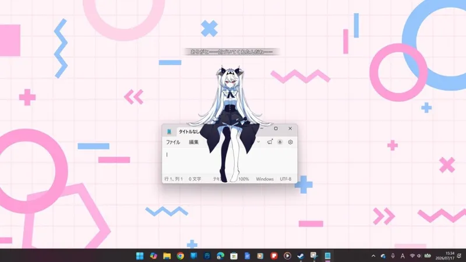Image resolution: width=466 pixels, height=262 pixels.
Task: Open the Notepad settings gear icon
Action: coord(290,142)
